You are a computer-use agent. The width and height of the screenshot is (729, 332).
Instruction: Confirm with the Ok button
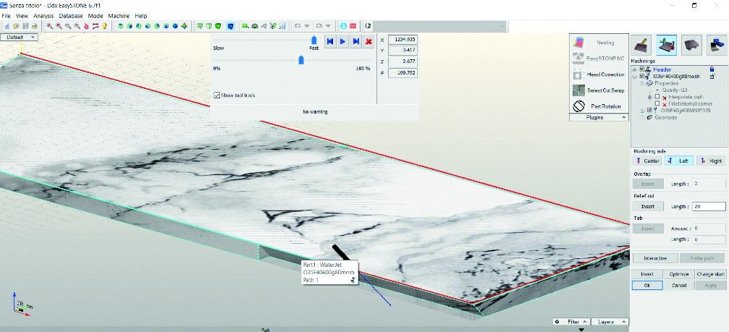pos(647,286)
